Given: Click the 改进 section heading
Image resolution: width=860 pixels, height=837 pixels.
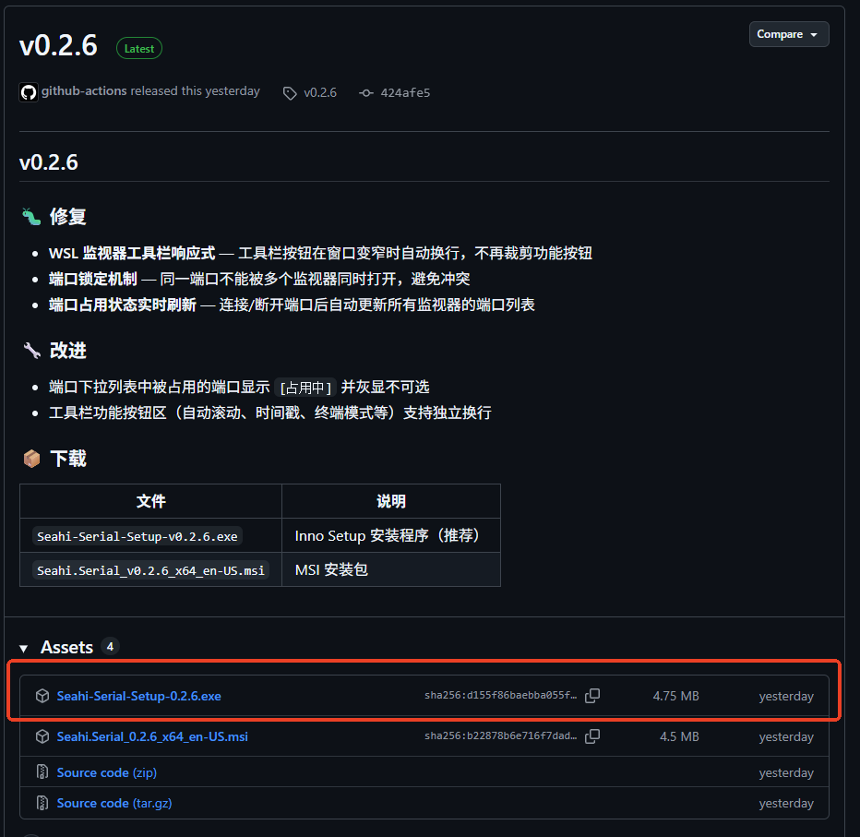Looking at the screenshot, I should click(68, 350).
